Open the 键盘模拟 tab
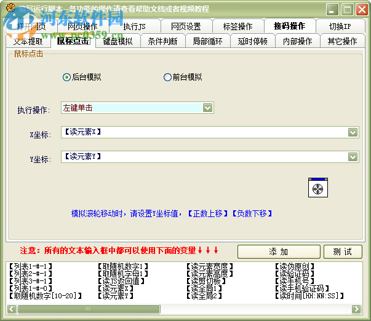The height and width of the screenshot is (321, 371). click(118, 41)
